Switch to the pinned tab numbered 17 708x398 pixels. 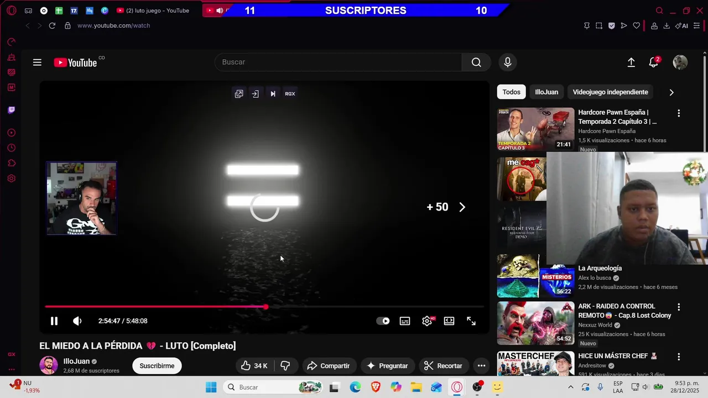click(x=74, y=11)
